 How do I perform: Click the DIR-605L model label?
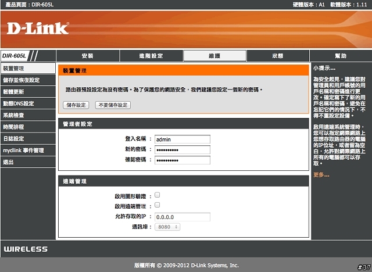[14, 56]
